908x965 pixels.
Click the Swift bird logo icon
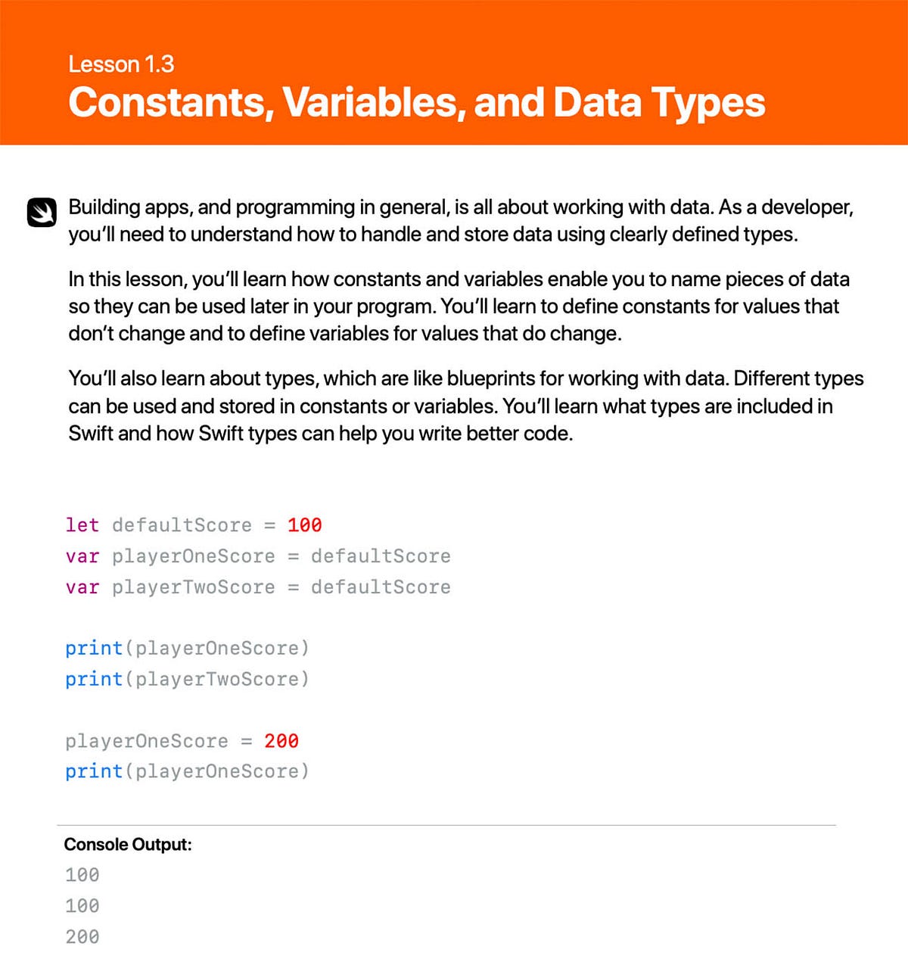[42, 213]
